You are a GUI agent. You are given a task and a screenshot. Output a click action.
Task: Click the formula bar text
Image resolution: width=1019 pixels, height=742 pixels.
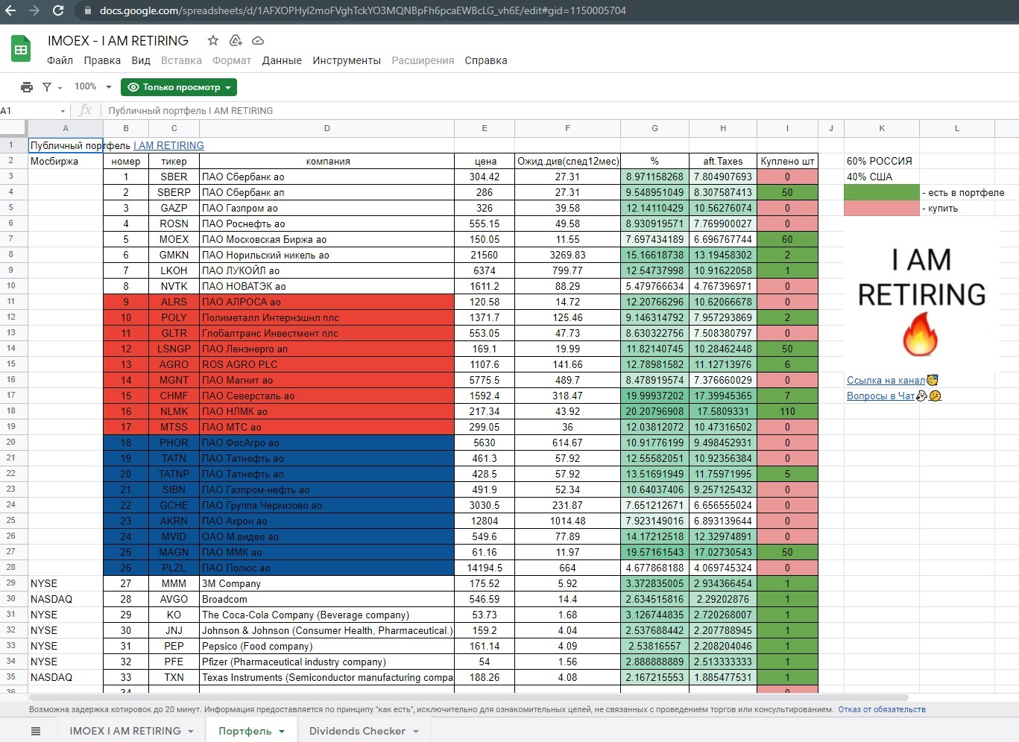pyautogui.click(x=191, y=111)
